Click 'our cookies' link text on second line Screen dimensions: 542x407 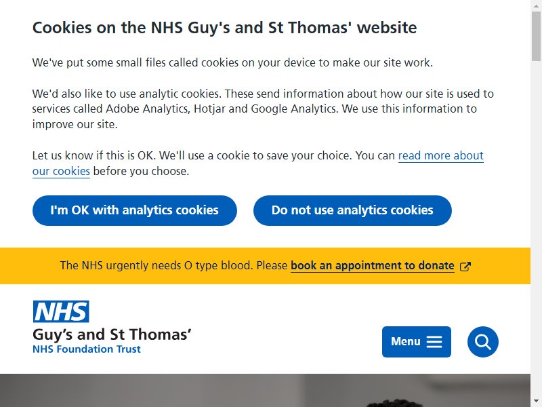coord(61,172)
